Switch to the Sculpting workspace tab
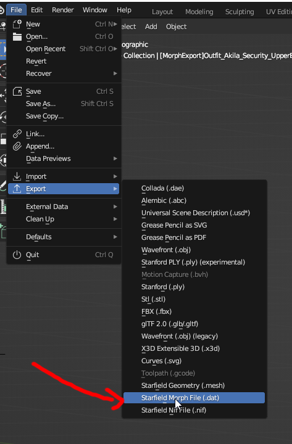The height and width of the screenshot is (444, 292). (x=240, y=12)
